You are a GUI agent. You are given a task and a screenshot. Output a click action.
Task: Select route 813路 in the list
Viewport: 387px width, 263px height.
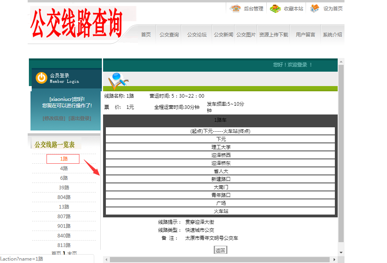(x=64, y=245)
